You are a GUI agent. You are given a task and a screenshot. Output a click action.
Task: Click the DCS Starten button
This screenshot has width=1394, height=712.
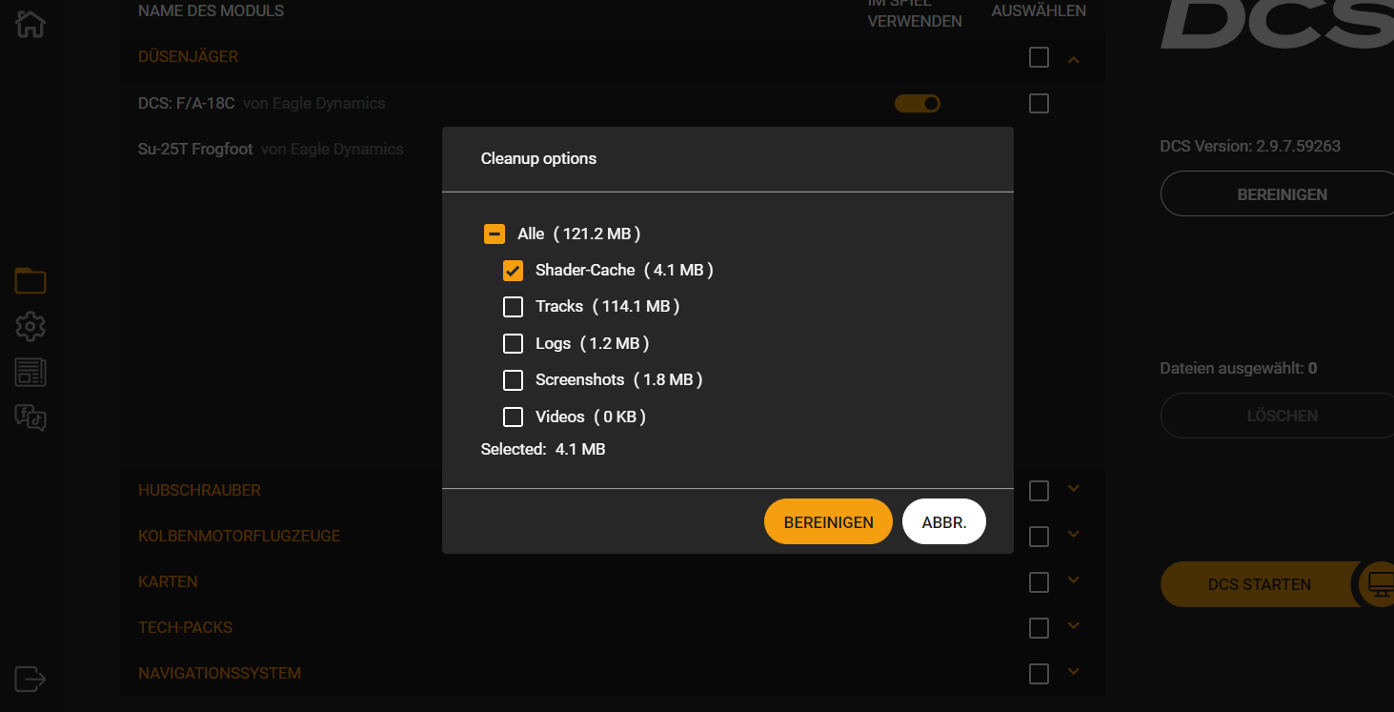[x=1260, y=584]
